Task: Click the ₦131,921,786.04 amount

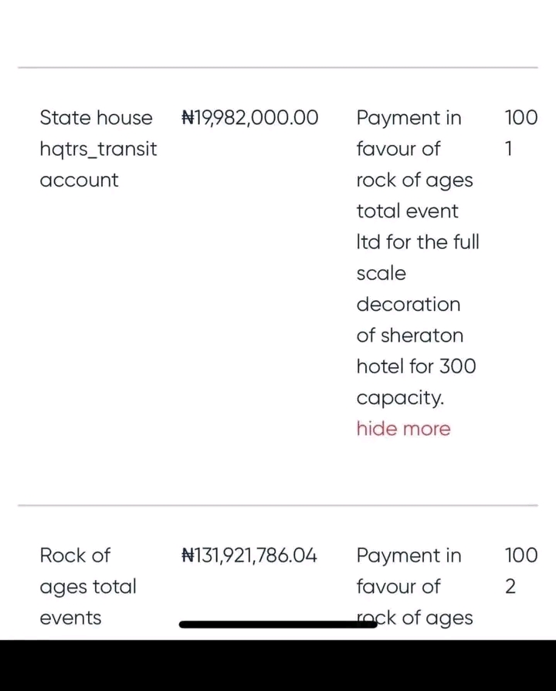Action: coord(249,555)
